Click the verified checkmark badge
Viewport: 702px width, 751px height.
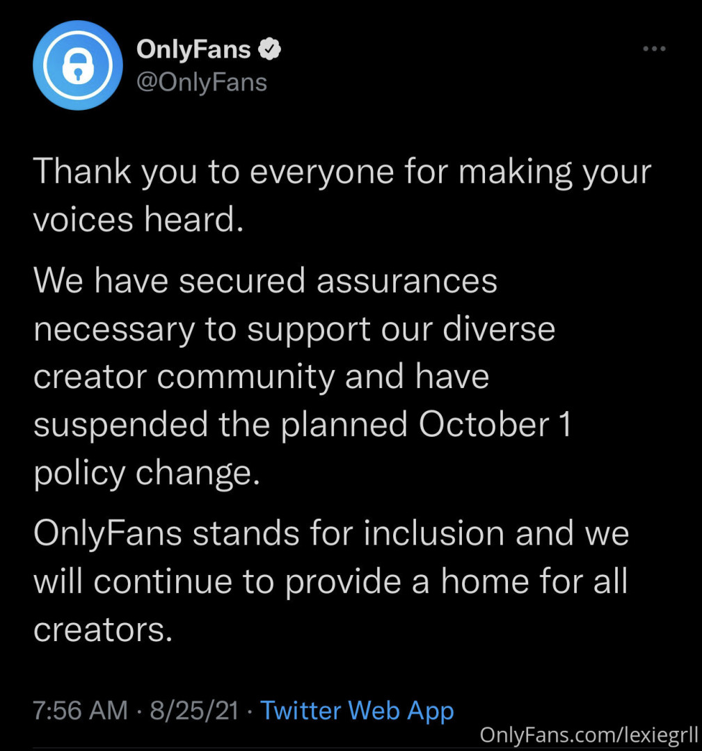(x=269, y=49)
